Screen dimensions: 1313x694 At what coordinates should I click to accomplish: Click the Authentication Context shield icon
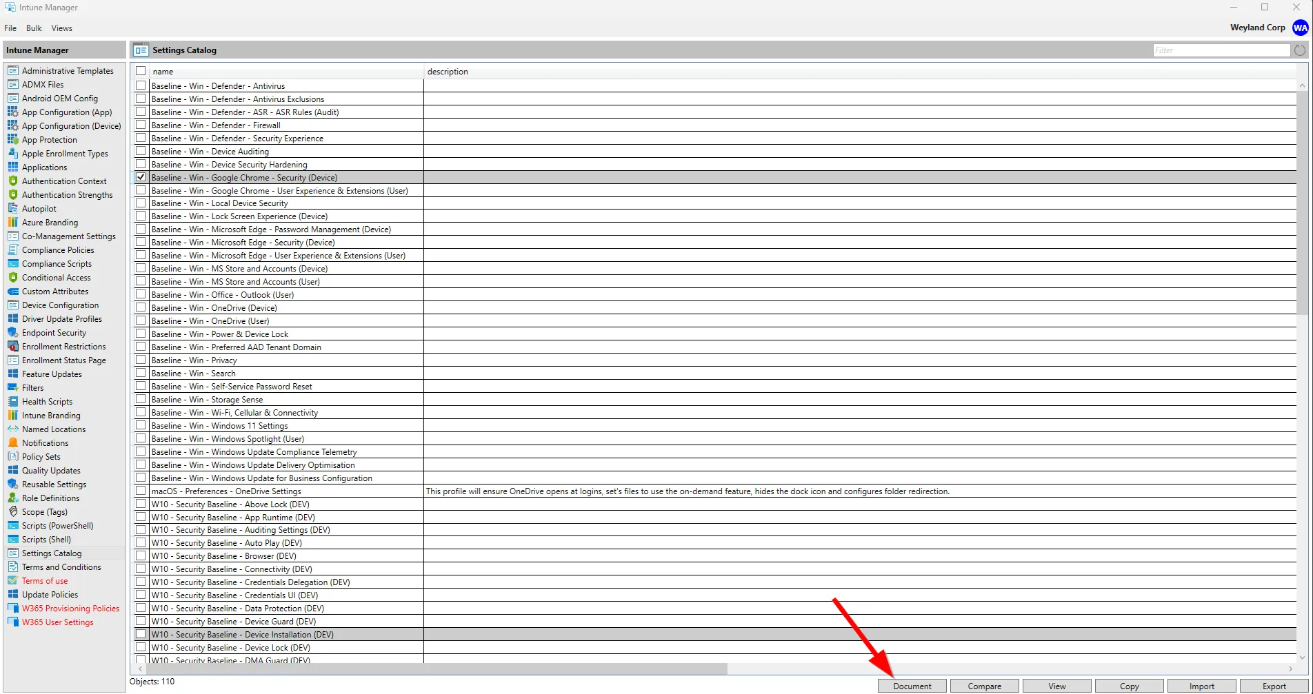pos(12,181)
